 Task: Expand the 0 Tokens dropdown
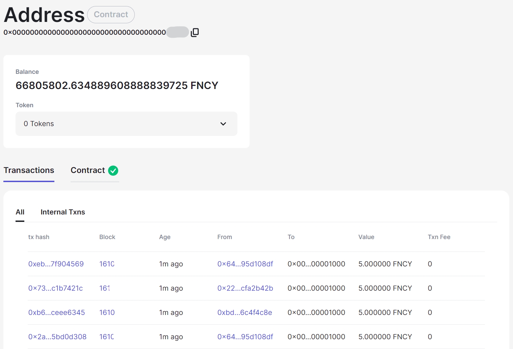126,124
